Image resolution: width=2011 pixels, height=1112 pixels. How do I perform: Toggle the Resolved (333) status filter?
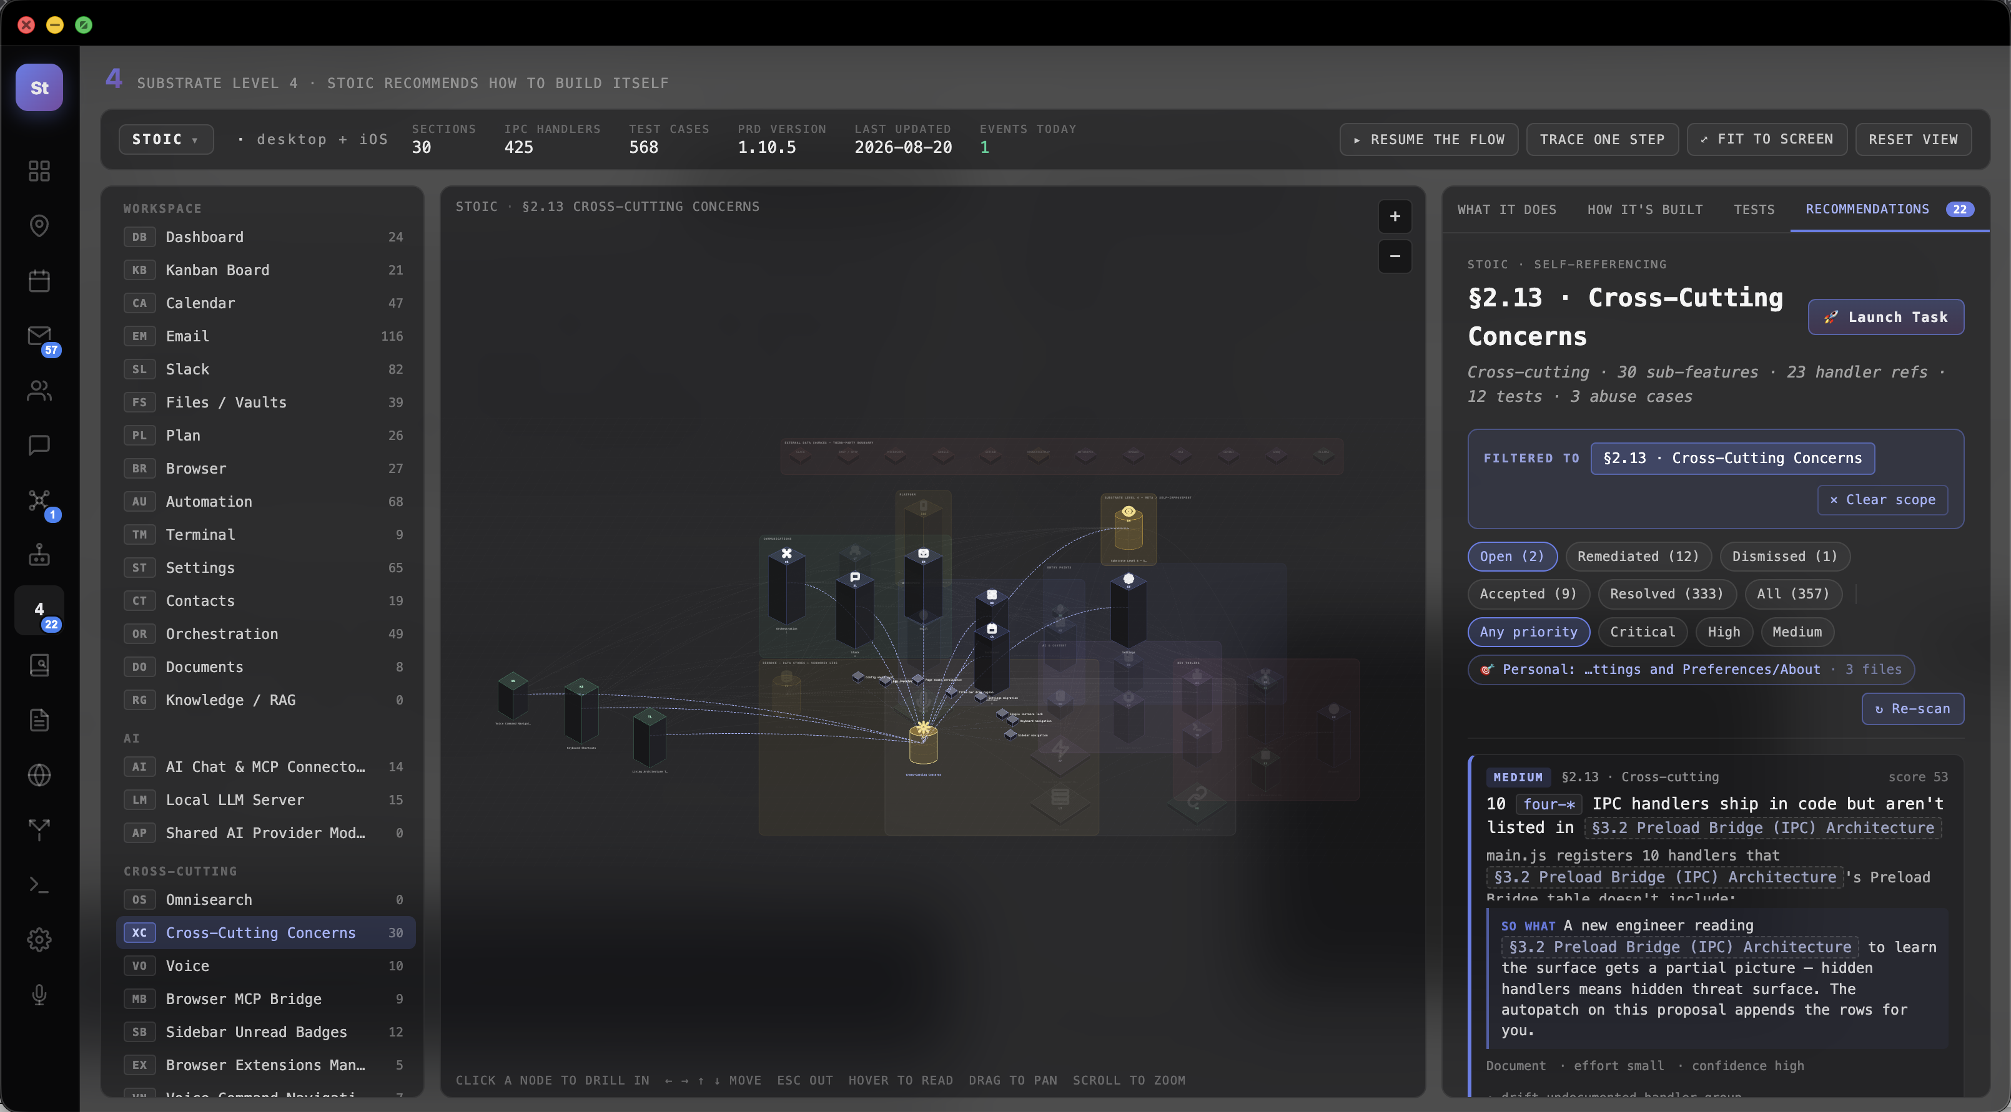point(1666,594)
